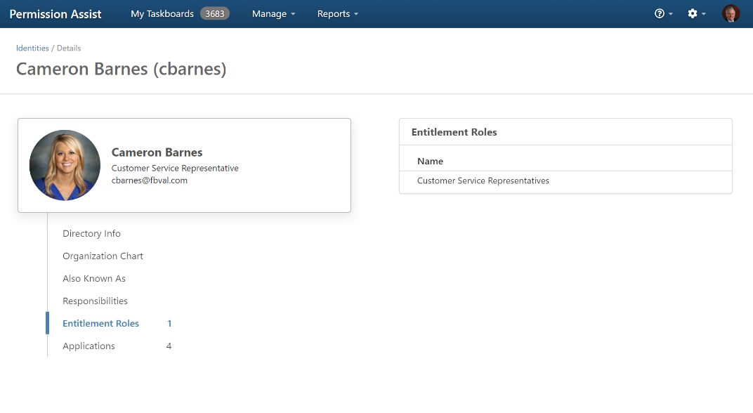Select Responsibilities section

click(x=95, y=301)
